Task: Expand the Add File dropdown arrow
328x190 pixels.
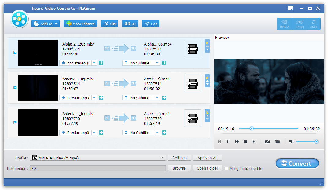Action: tap(56, 24)
